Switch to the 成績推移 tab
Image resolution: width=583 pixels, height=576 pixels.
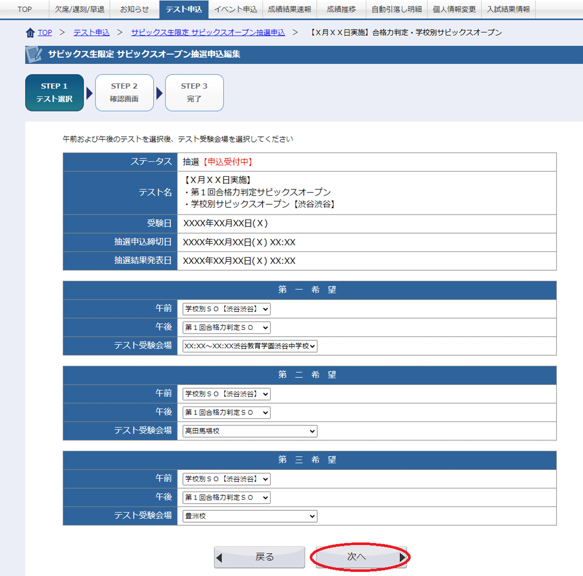(341, 9)
